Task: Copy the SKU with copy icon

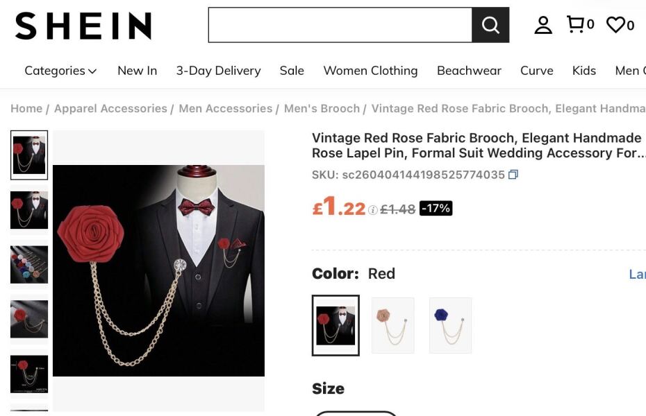Action: click(513, 175)
